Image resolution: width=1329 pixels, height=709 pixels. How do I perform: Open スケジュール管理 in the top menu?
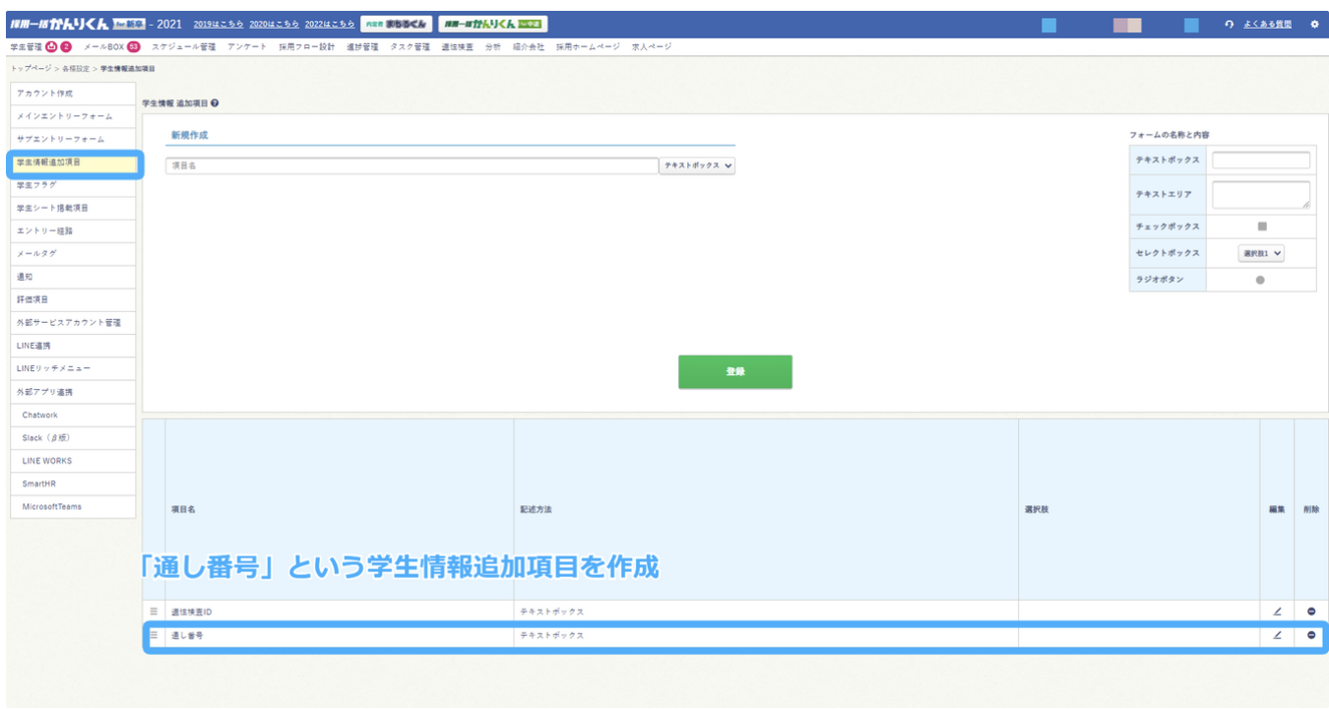pyautogui.click(x=183, y=46)
